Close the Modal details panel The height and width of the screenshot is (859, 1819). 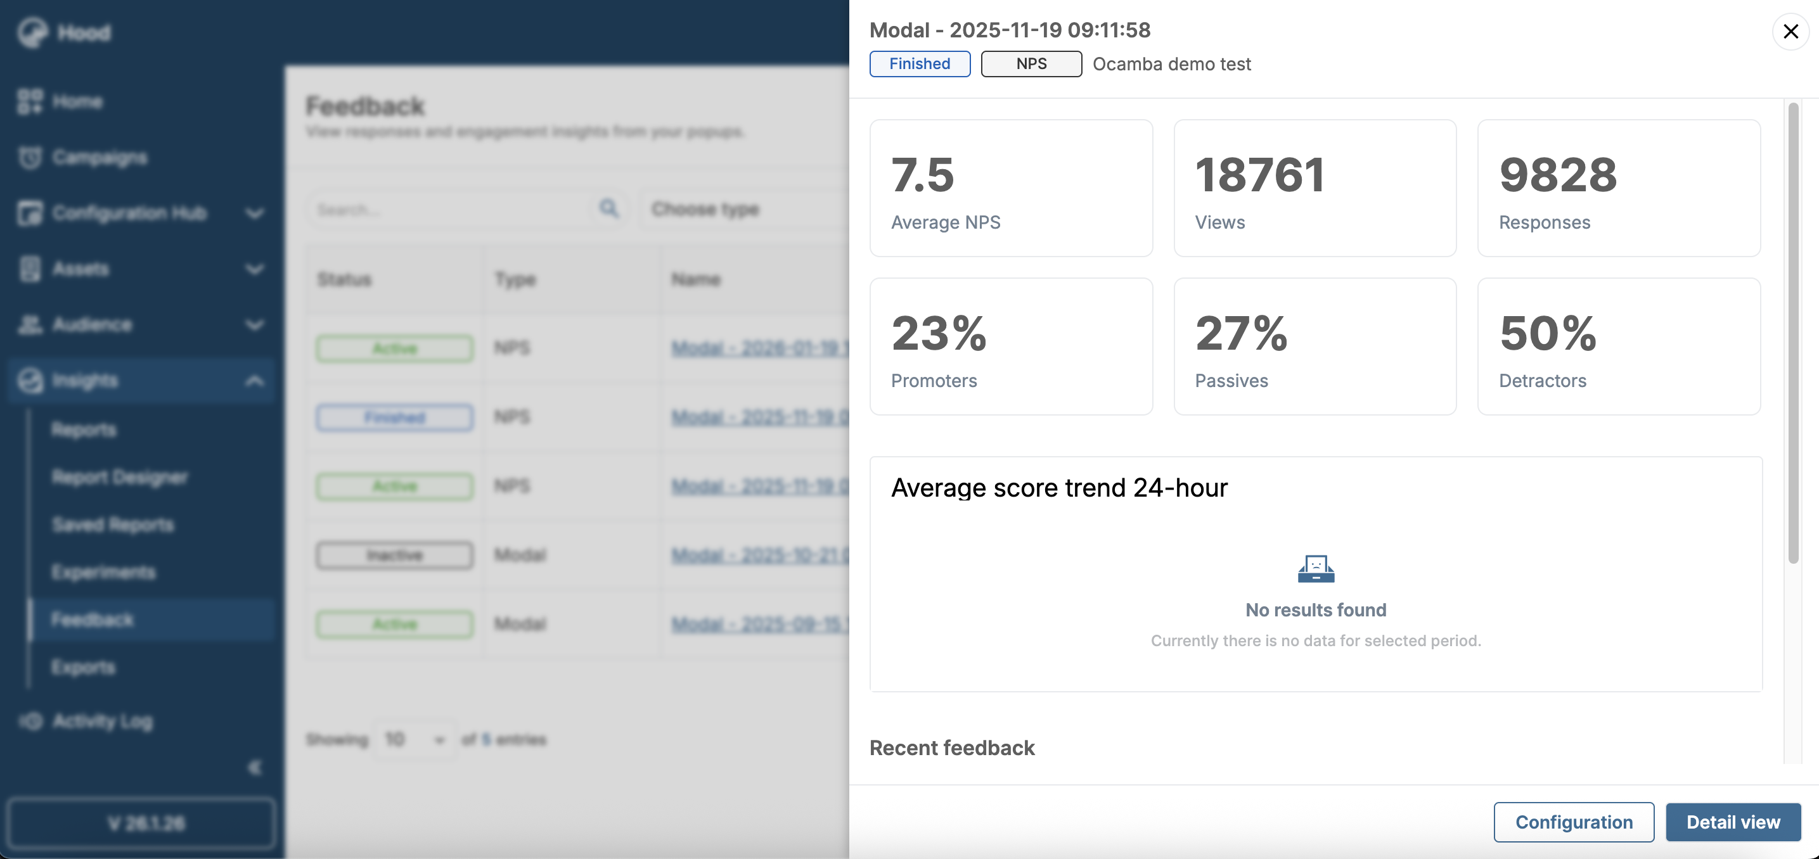point(1790,32)
